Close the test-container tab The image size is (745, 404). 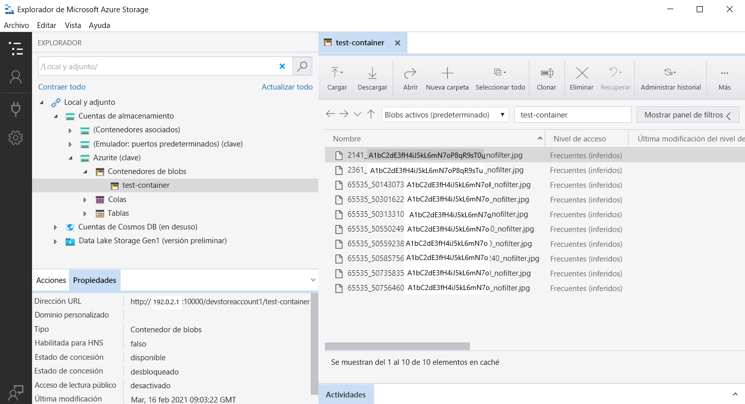(x=398, y=43)
